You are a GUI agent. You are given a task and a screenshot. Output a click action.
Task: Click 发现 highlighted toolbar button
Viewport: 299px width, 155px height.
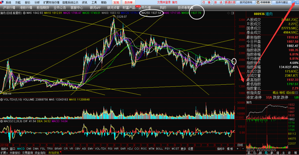pyautogui.click(x=116, y=2)
